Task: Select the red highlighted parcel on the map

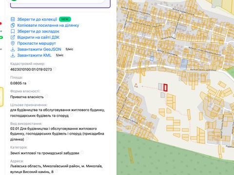Action: click(x=165, y=87)
